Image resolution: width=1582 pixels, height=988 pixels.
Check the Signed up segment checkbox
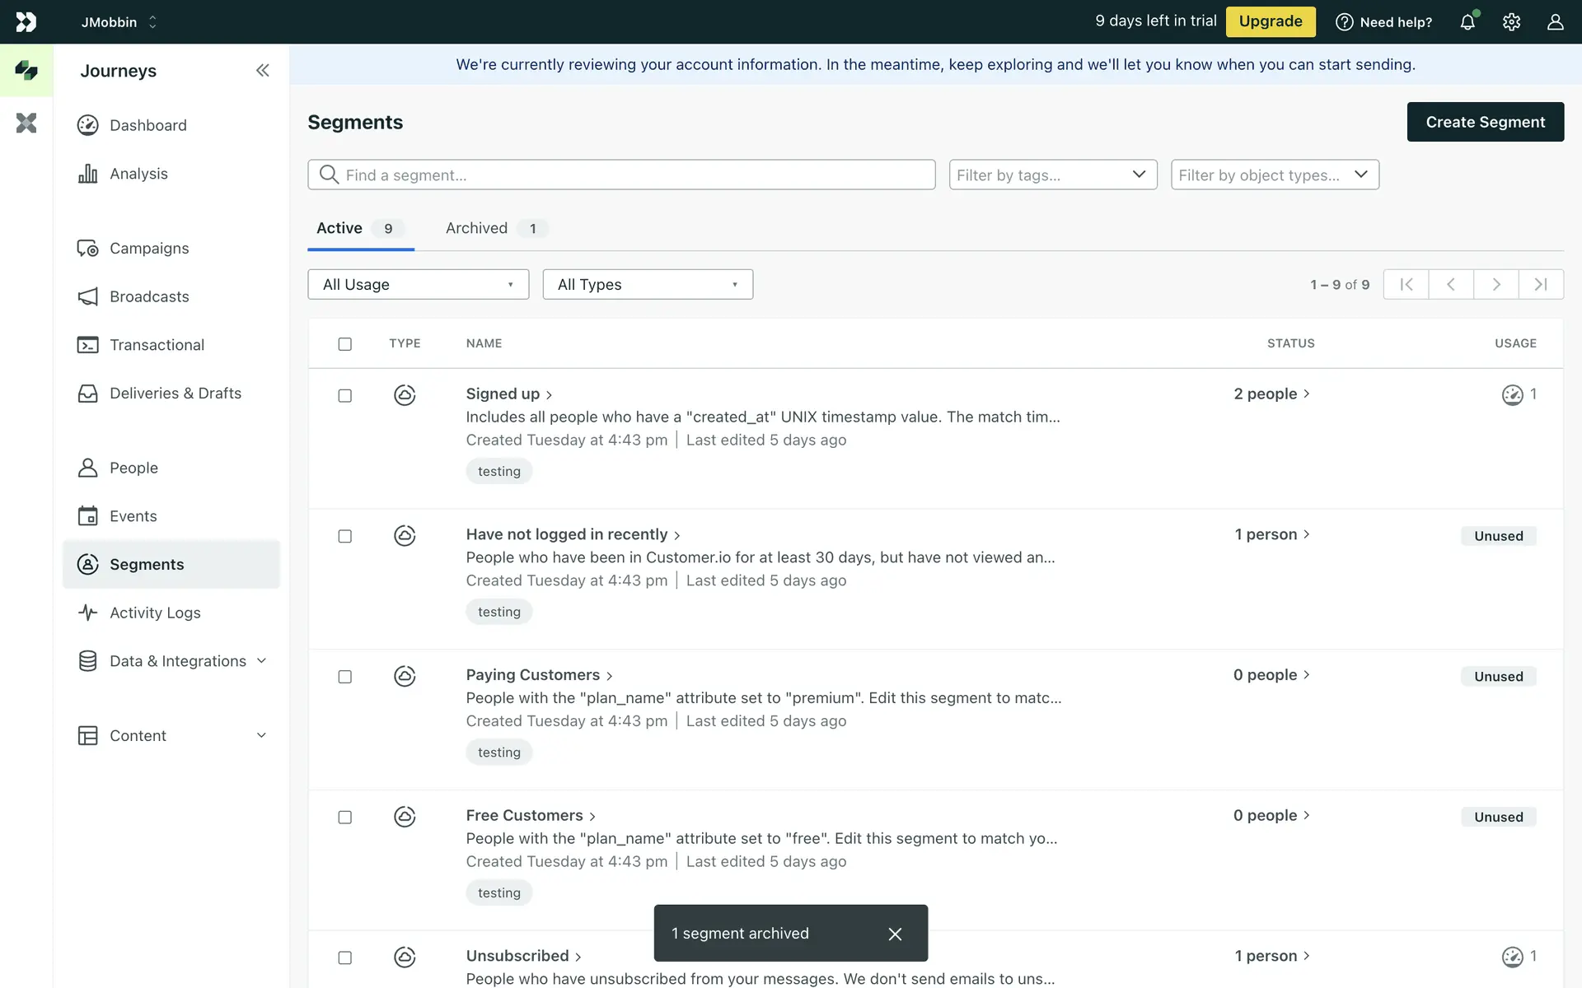pyautogui.click(x=345, y=396)
